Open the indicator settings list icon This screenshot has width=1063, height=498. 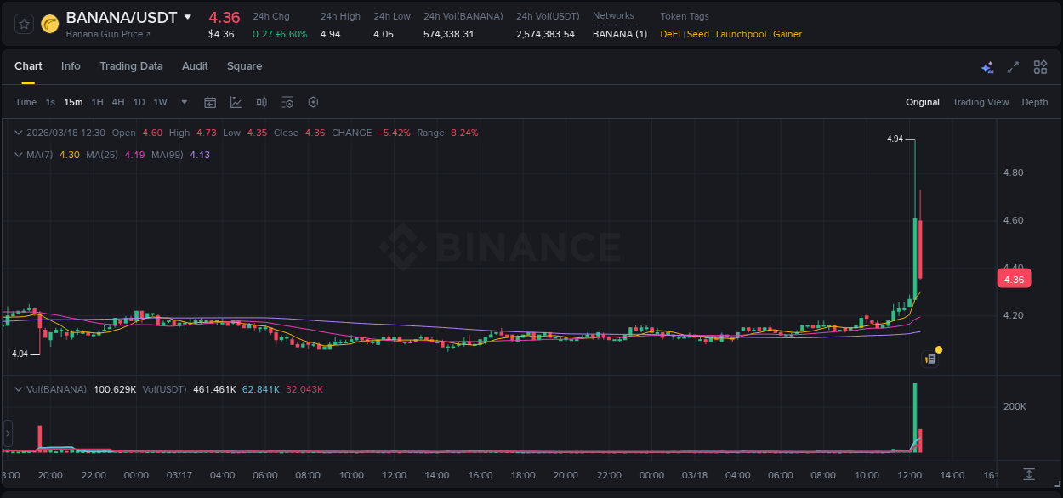[x=287, y=102]
